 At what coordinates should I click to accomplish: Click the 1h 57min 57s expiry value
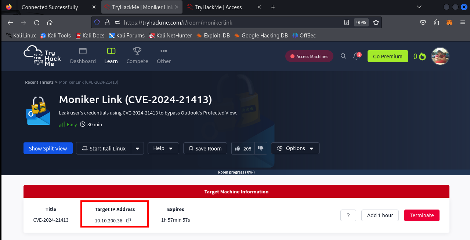176,220
